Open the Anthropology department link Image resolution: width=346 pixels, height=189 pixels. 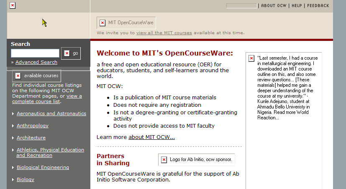[33, 126]
